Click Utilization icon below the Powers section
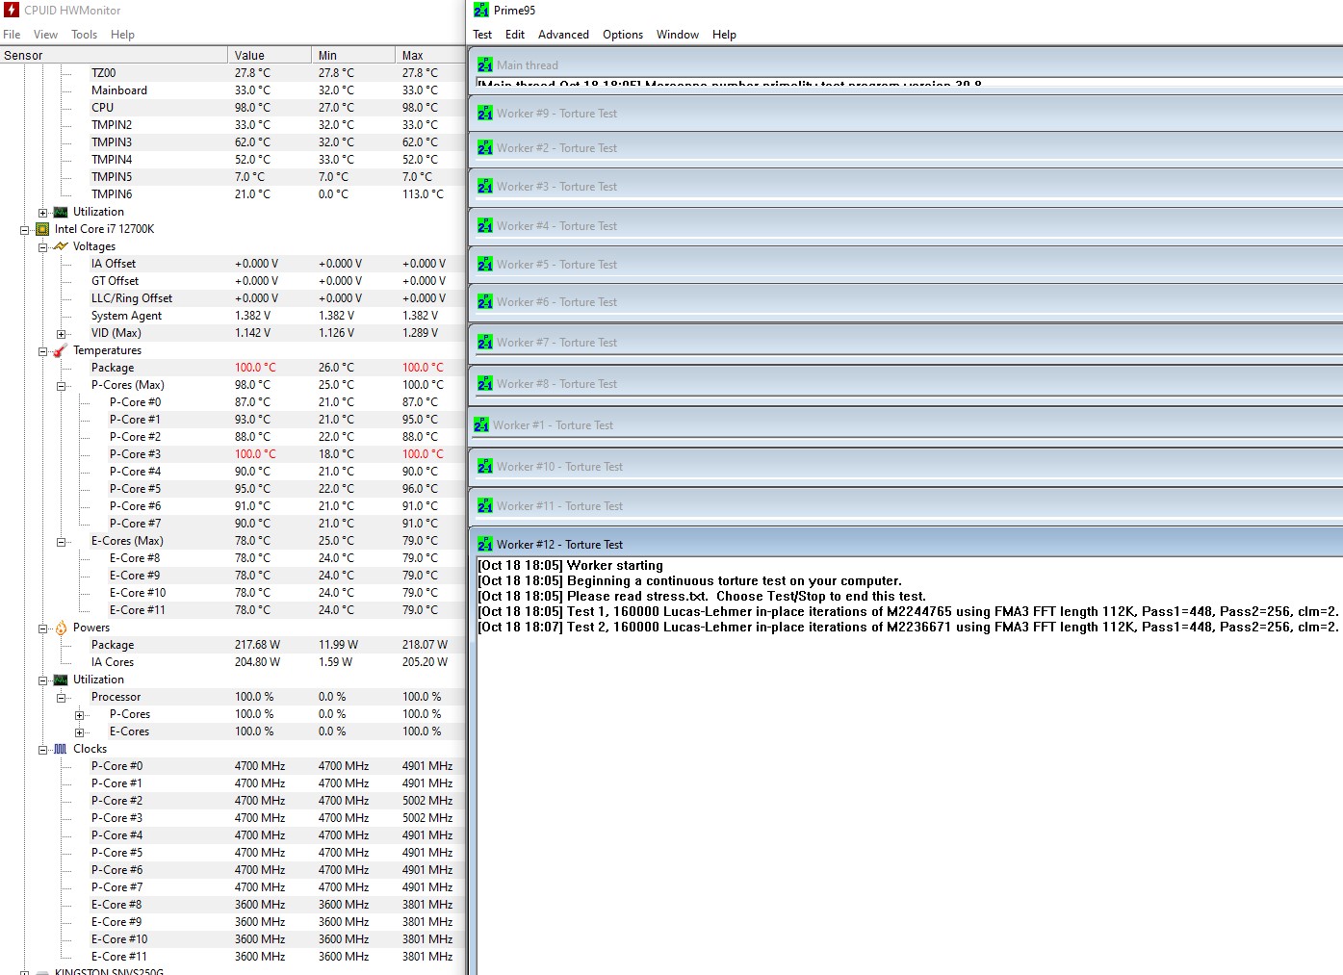This screenshot has height=975, width=1343. [x=61, y=680]
